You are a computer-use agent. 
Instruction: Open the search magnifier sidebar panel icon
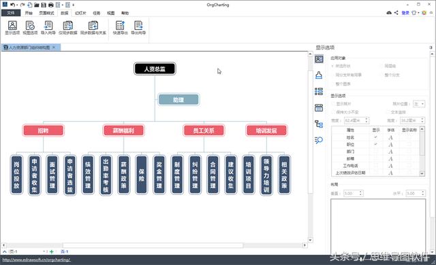tap(319, 140)
